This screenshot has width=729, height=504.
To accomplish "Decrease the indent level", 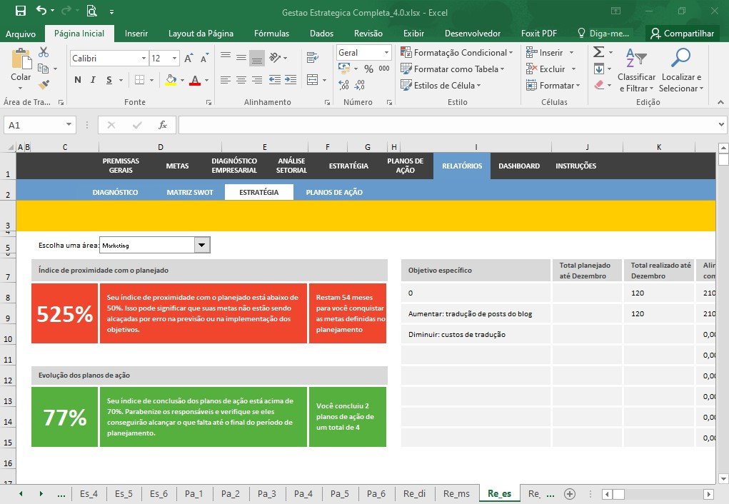I will (x=275, y=80).
